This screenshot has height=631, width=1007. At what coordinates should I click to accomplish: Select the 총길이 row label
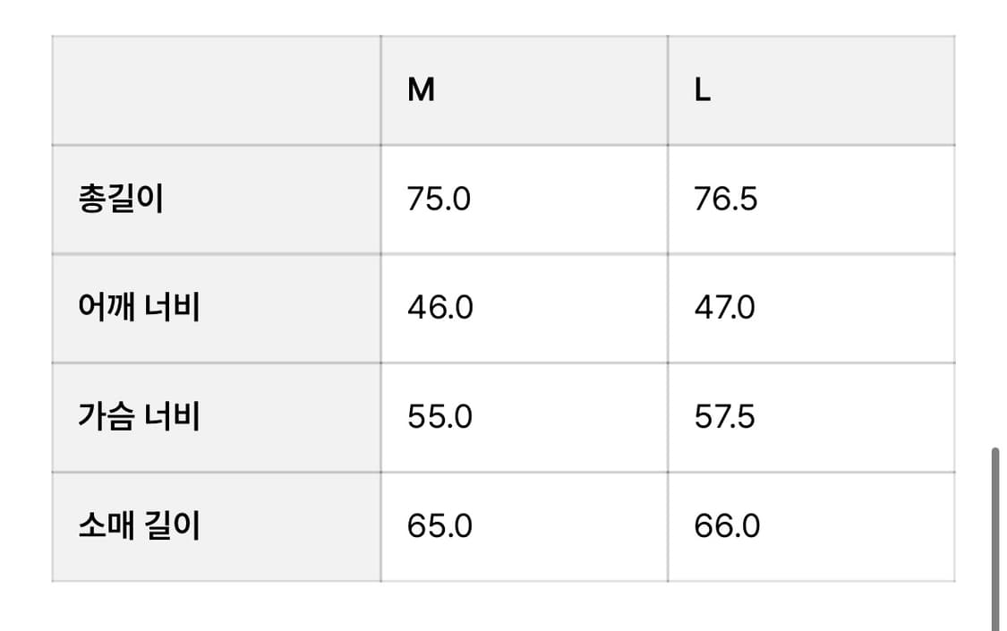coord(121,199)
